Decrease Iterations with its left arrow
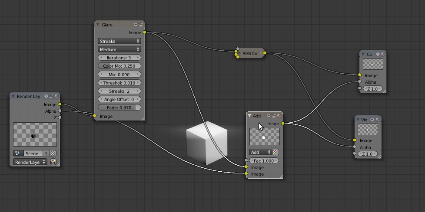The width and height of the screenshot is (425, 212). tap(101, 58)
